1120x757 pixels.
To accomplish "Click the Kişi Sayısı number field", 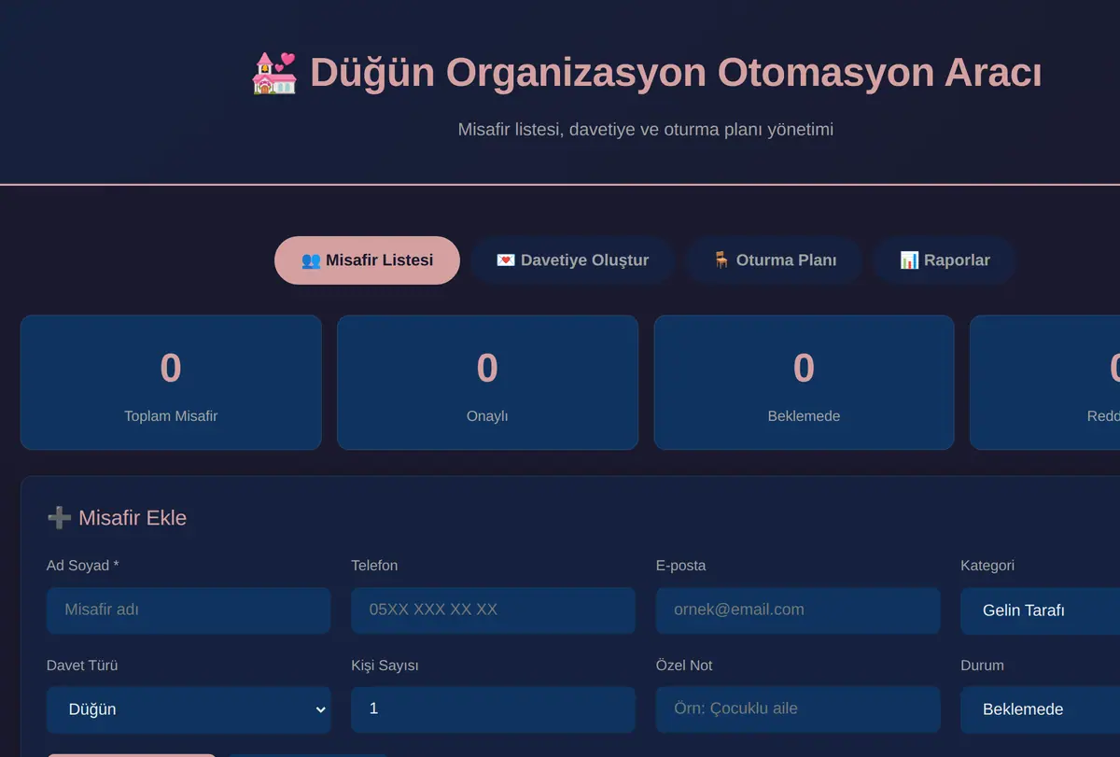I will click(493, 709).
